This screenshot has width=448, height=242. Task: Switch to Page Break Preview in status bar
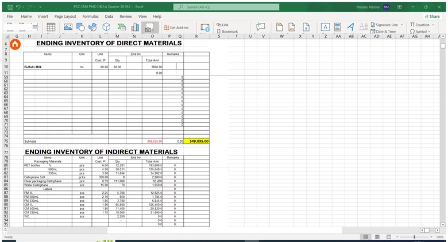click(x=389, y=237)
